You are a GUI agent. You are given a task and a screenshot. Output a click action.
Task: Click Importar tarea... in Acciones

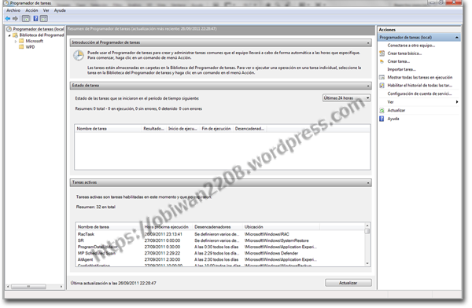(x=401, y=69)
